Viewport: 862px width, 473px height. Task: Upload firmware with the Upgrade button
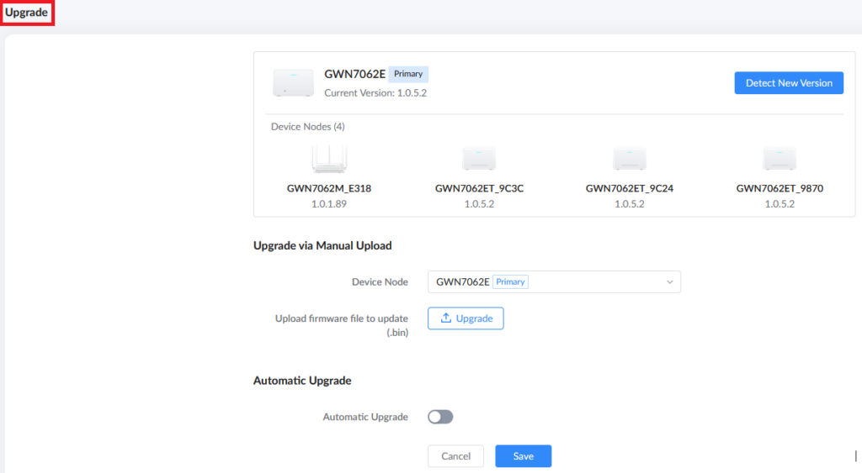click(x=466, y=318)
